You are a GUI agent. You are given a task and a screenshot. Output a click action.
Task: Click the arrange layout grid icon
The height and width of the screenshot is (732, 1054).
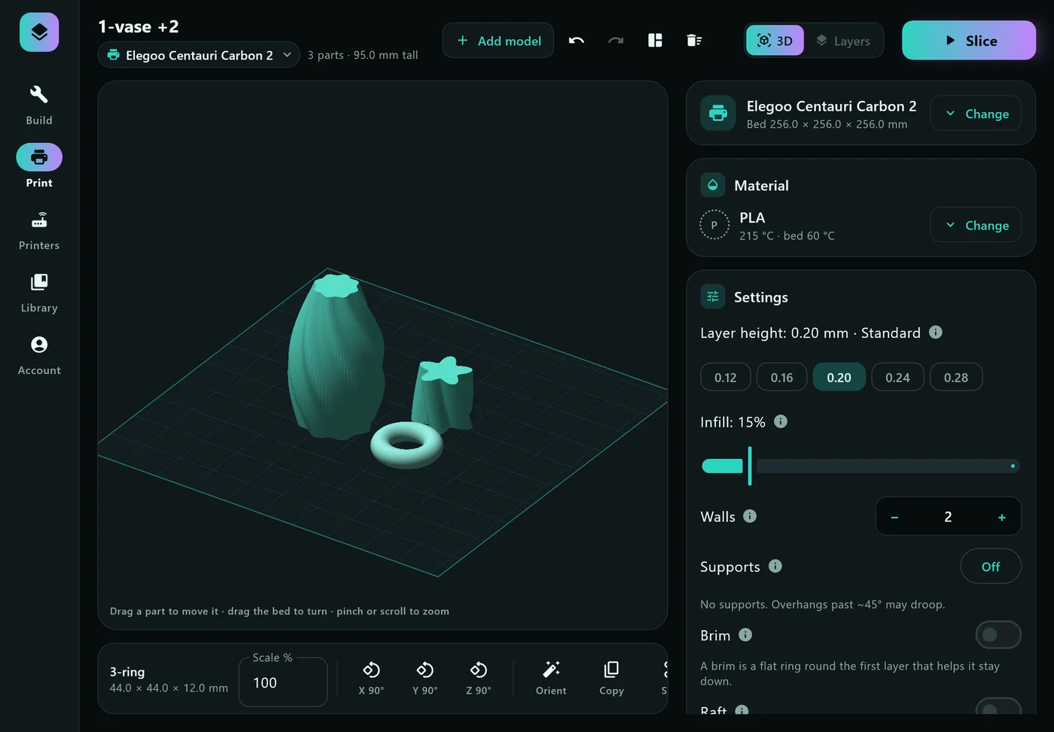coord(655,41)
